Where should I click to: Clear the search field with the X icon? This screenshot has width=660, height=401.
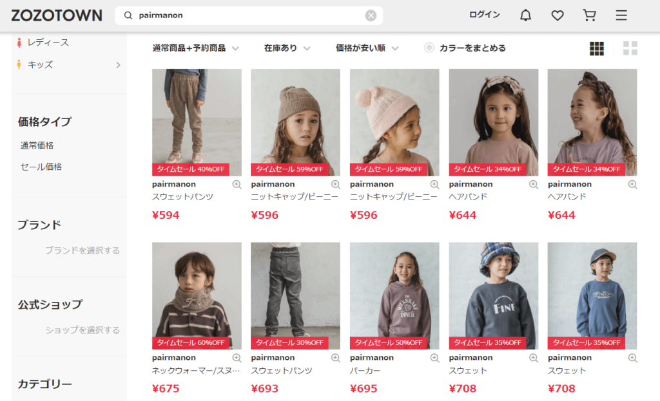[x=371, y=15]
